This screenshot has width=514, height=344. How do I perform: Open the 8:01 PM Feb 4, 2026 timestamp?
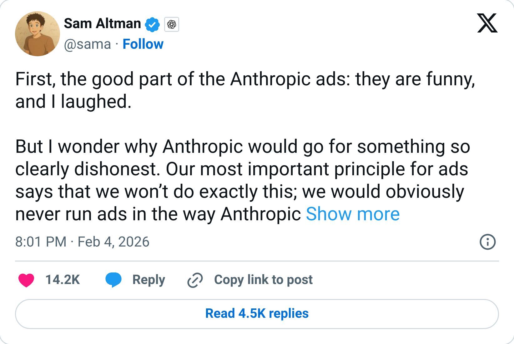(82, 242)
